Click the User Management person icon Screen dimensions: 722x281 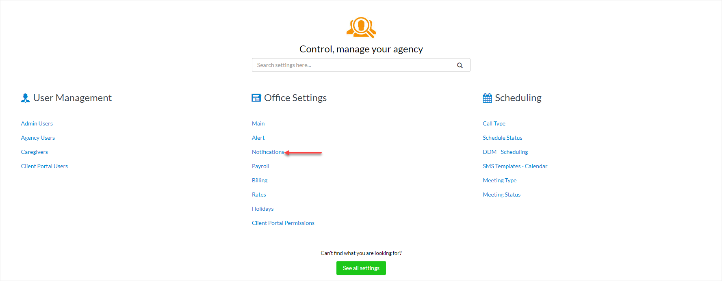25,98
